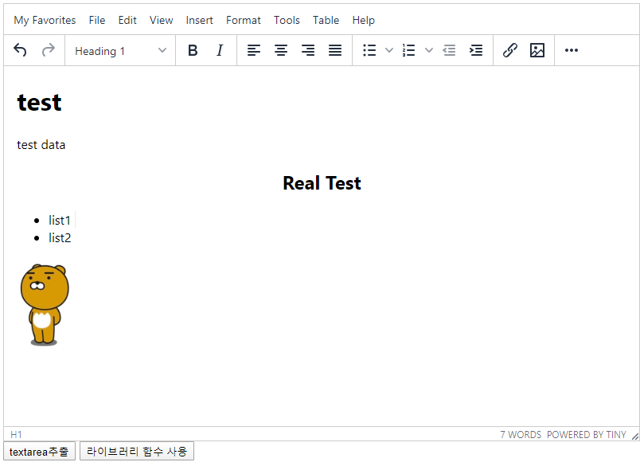This screenshot has width=640, height=466.
Task: Open My Favorites menu
Action: 45,20
